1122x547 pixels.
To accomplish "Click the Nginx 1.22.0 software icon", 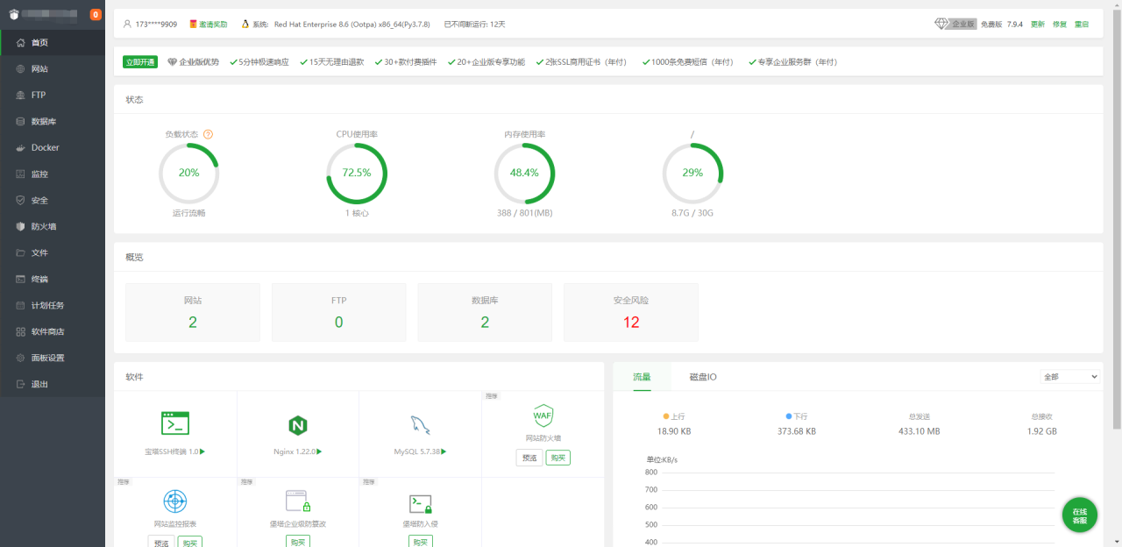I will [297, 426].
